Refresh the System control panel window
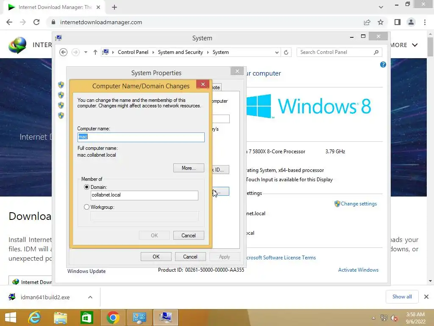The width and height of the screenshot is (434, 326). (286, 52)
